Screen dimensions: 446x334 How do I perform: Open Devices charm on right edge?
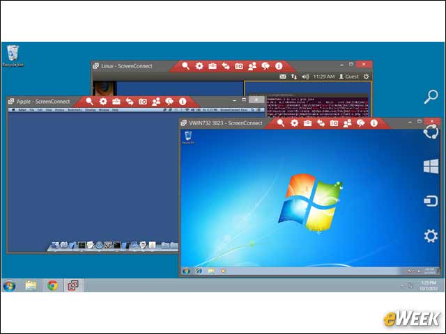431,201
